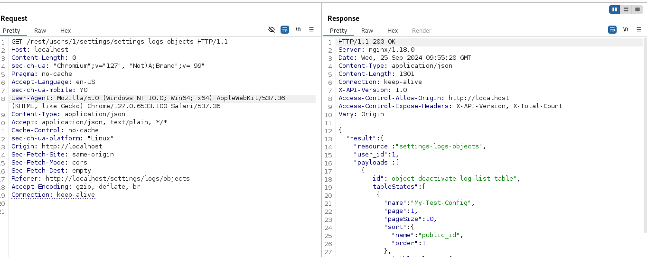Toggle word wrap in the Request panel

pyautogui.click(x=285, y=29)
